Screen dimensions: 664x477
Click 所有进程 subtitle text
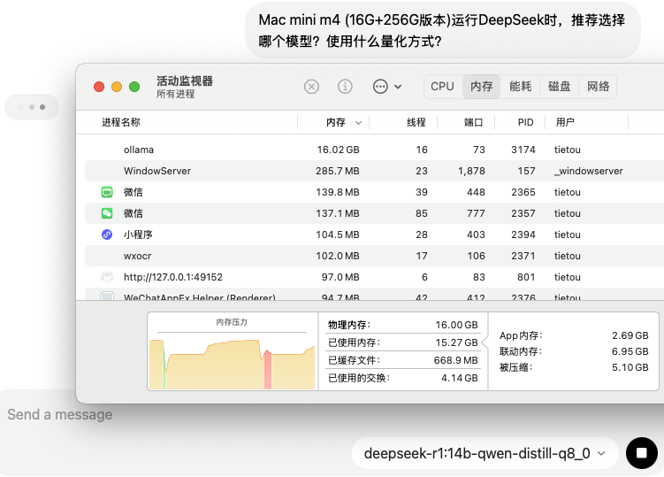[175, 94]
